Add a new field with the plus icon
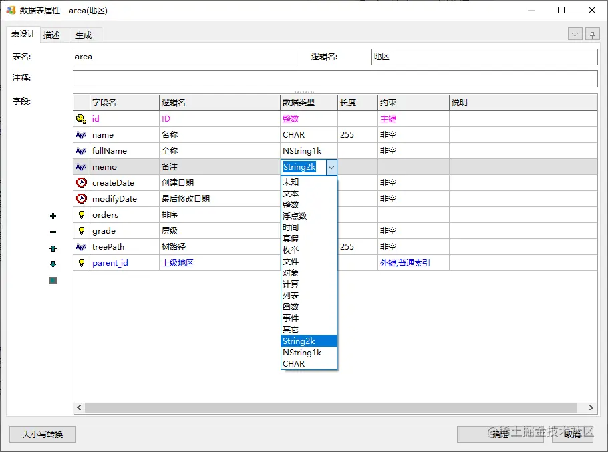Screen dimensions: 608x452 click(53, 216)
